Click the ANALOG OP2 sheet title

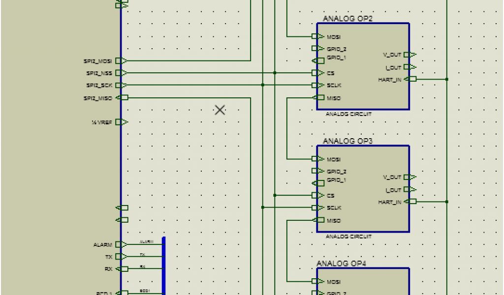click(x=347, y=19)
